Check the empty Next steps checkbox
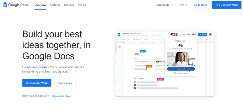 [x=135, y=82]
